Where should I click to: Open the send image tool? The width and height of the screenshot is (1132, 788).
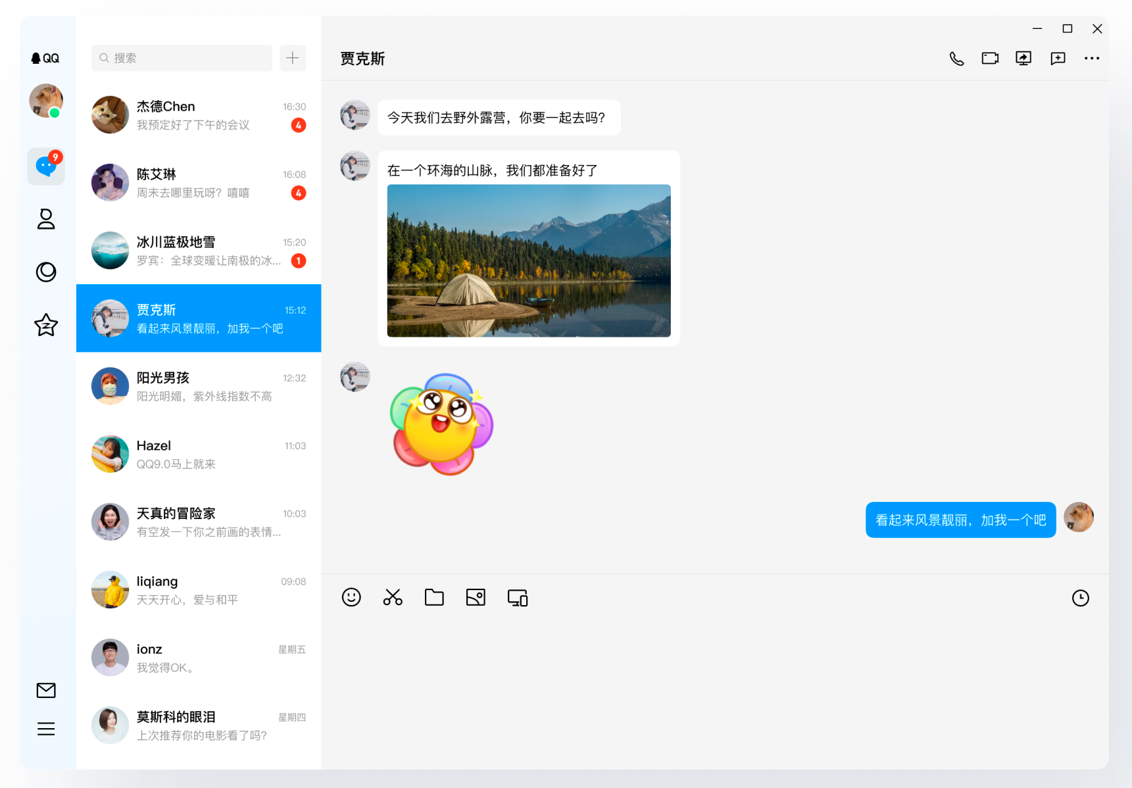coord(476,597)
